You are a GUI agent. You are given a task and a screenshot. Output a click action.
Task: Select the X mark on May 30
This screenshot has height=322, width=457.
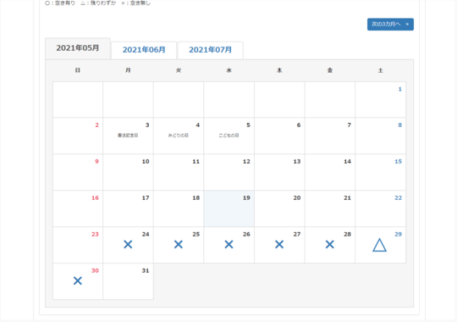point(78,280)
